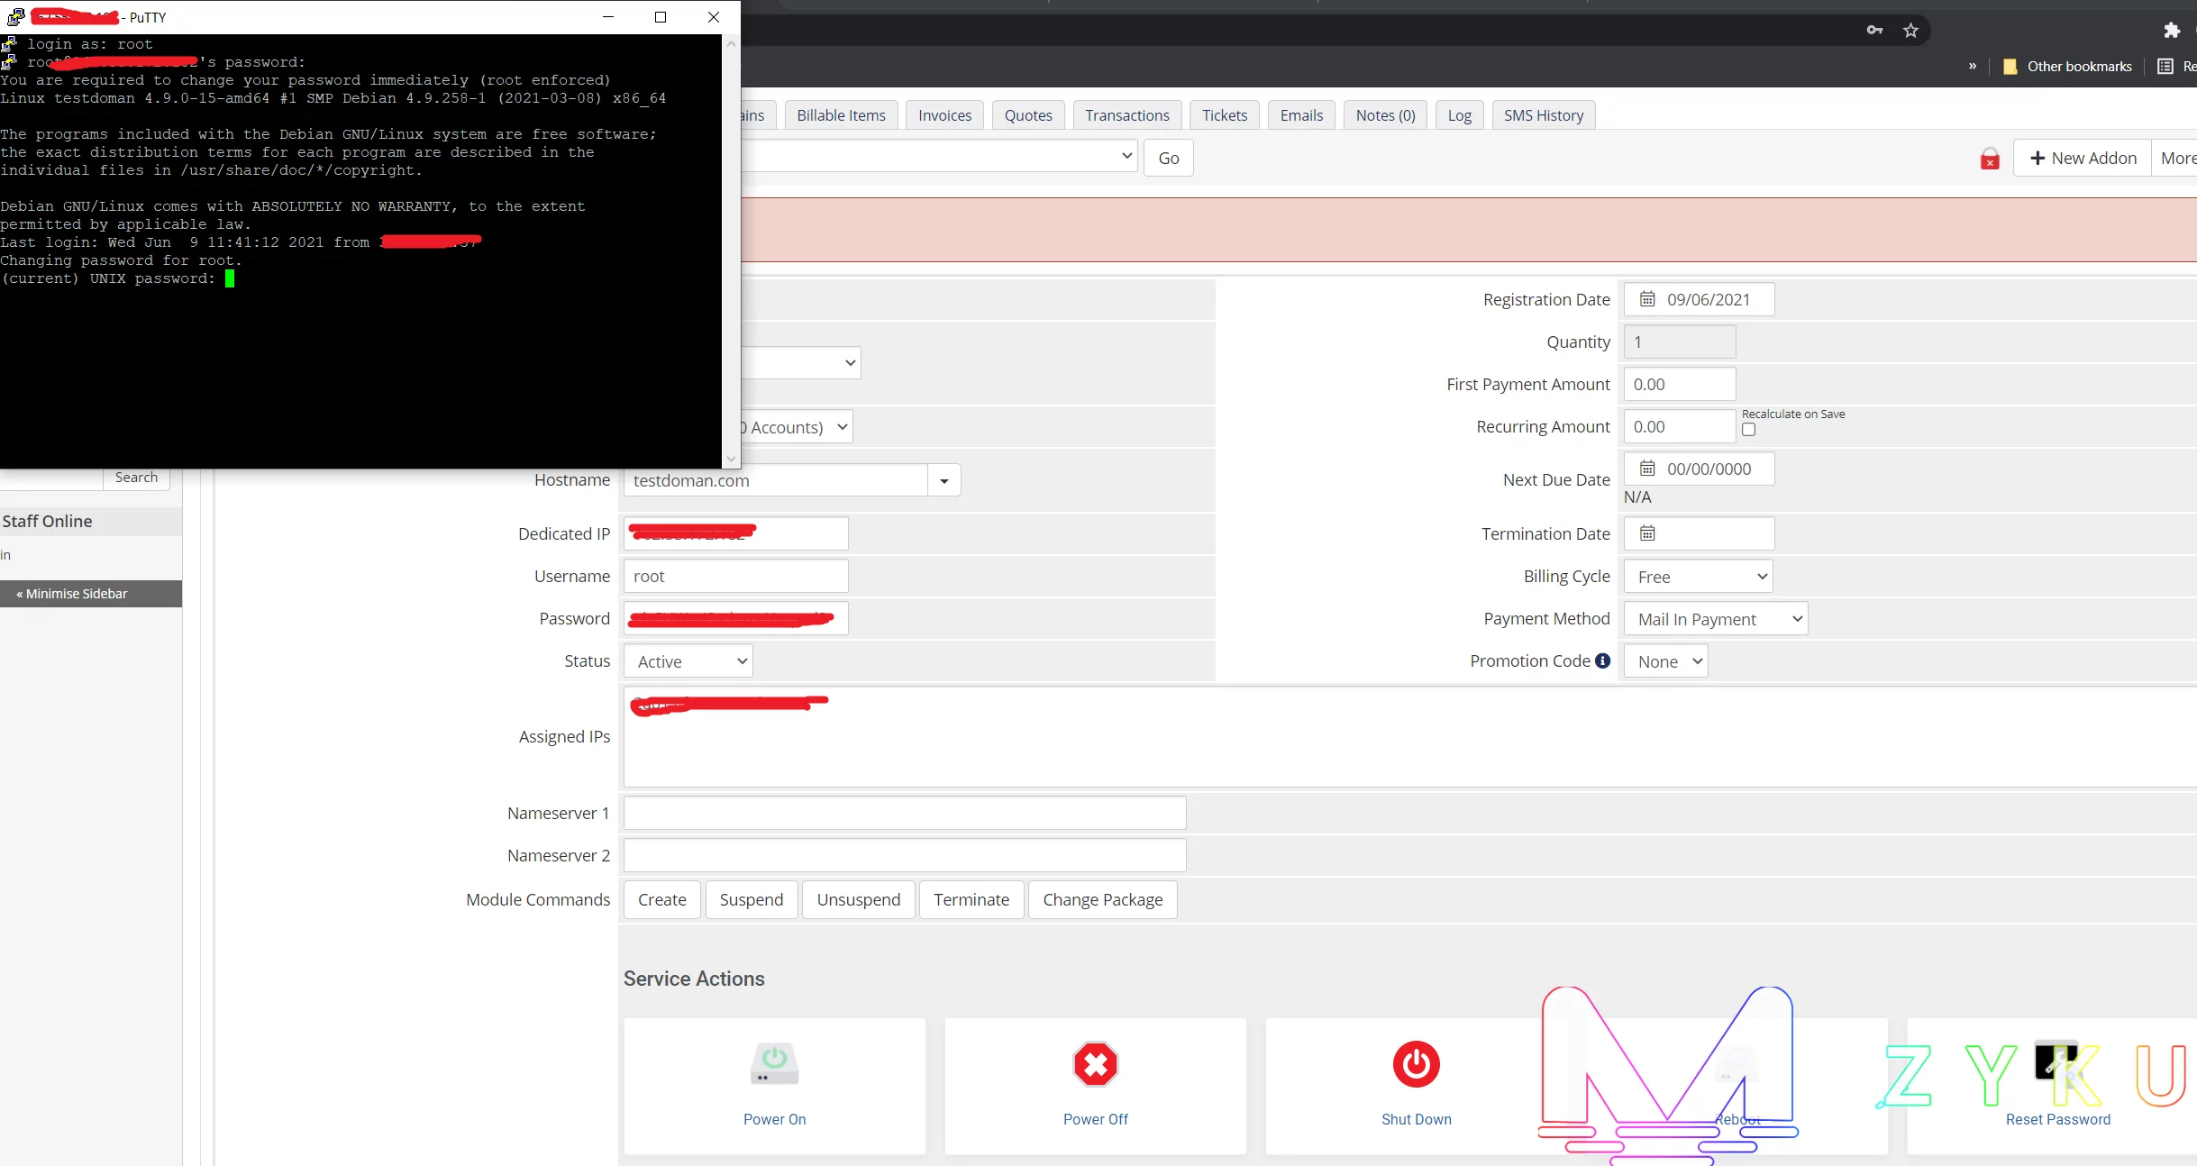Open the Billing Cycle dropdown
The height and width of the screenshot is (1166, 2197).
coord(1698,577)
